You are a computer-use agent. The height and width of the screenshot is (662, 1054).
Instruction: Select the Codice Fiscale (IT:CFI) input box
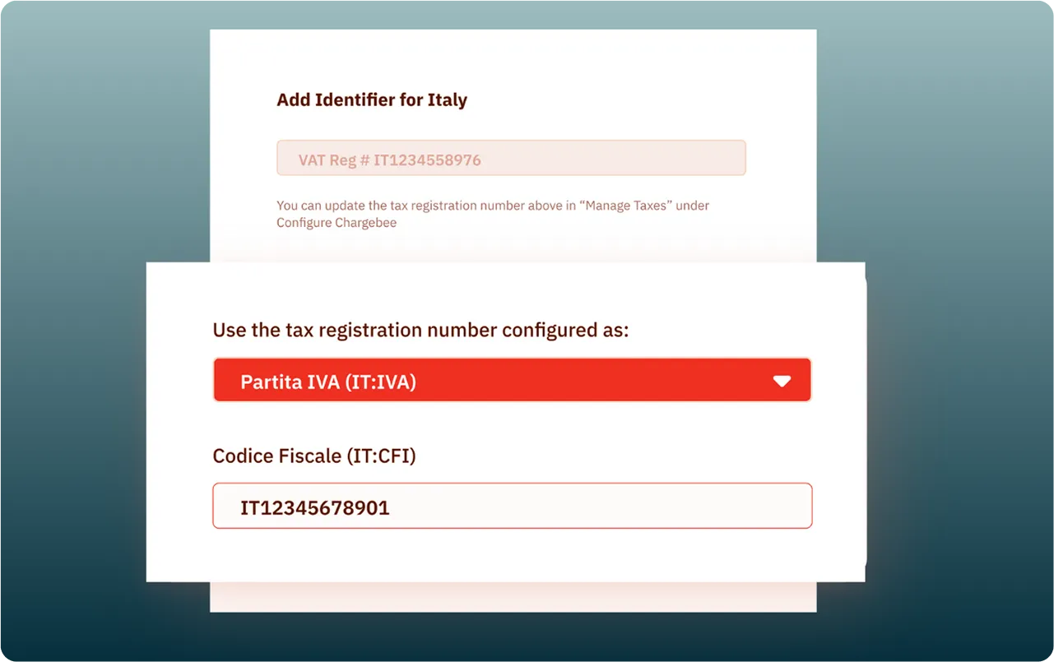[512, 506]
